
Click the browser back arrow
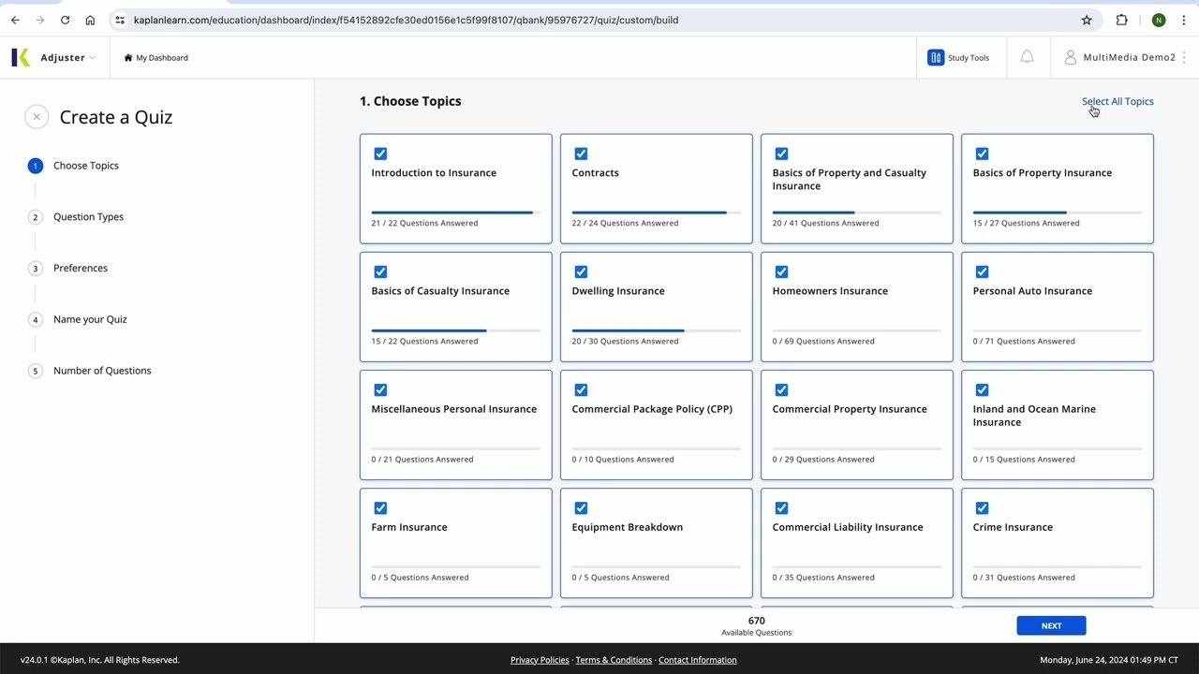(x=15, y=20)
